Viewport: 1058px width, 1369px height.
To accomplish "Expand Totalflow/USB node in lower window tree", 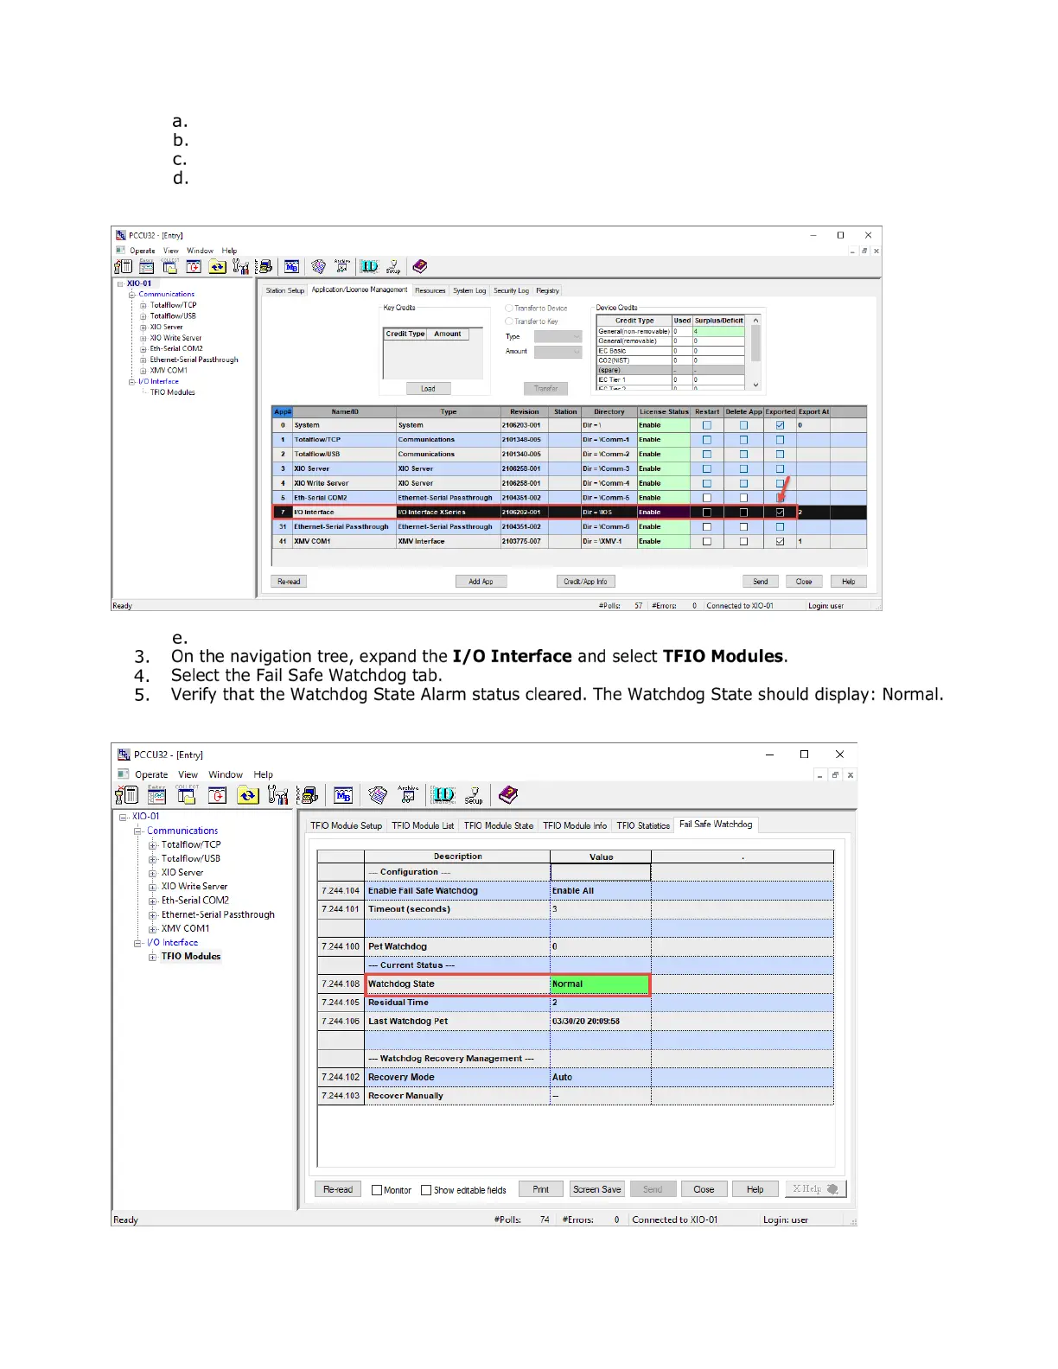I will 153,859.
